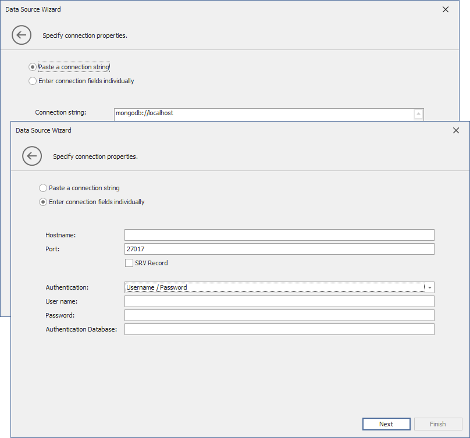This screenshot has height=438, width=470.
Task: Click the Port field showing 27017
Action: 279,248
